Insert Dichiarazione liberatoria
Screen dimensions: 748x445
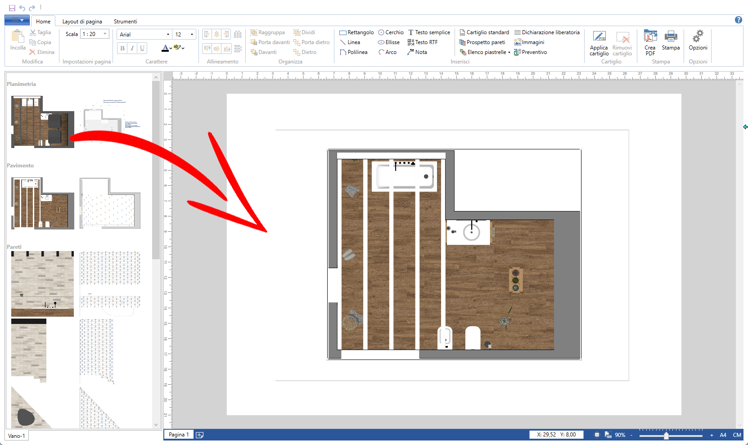pyautogui.click(x=547, y=32)
